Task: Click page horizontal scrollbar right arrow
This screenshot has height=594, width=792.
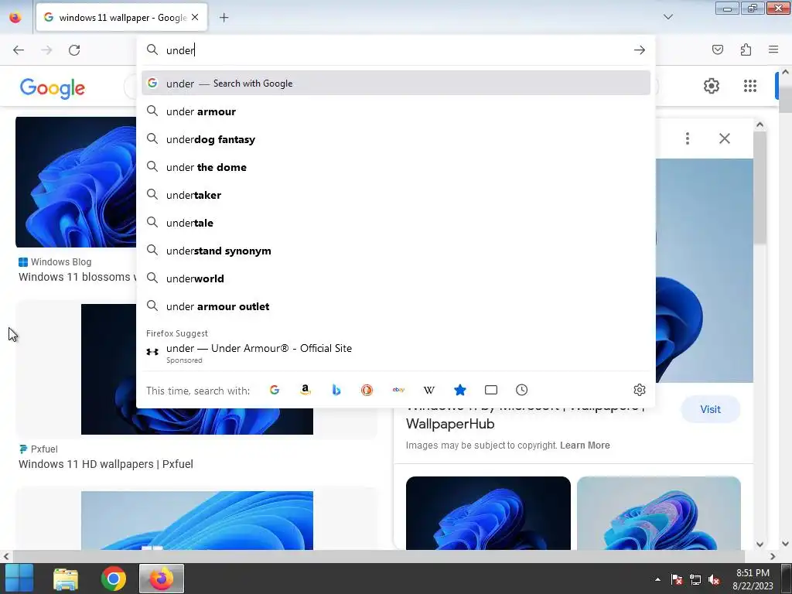Action: pyautogui.click(x=773, y=556)
